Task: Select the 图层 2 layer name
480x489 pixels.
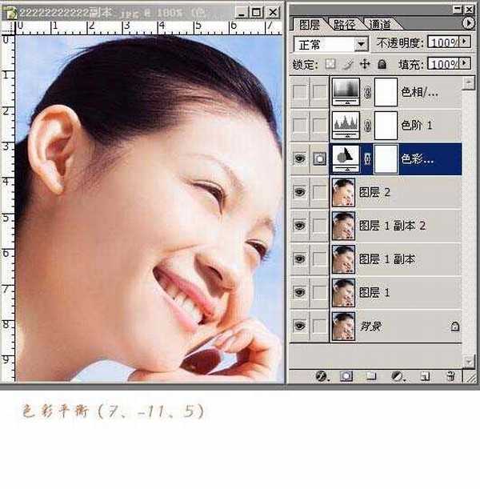Action: (374, 192)
